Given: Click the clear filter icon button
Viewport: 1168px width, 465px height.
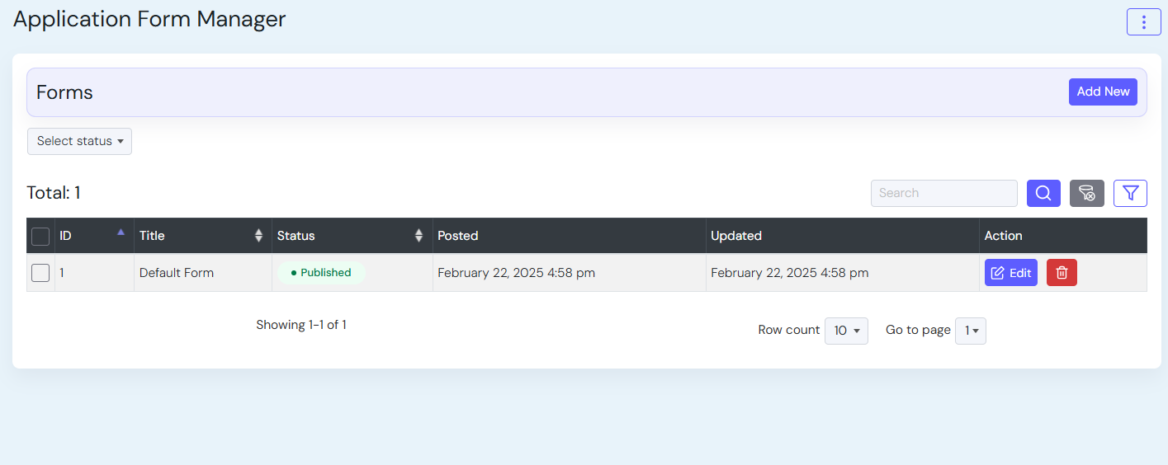Looking at the screenshot, I should tap(1086, 193).
